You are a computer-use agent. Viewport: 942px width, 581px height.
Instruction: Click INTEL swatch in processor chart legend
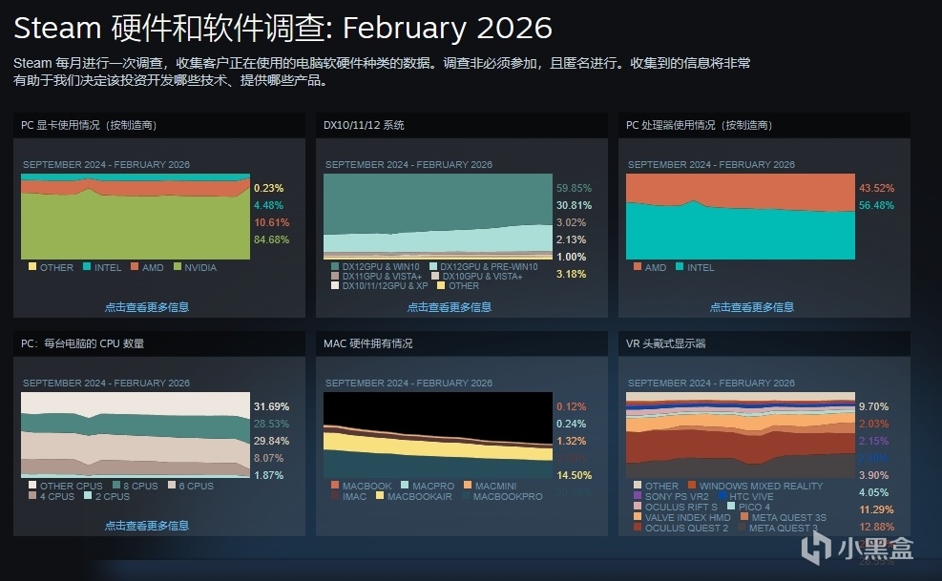pos(680,266)
